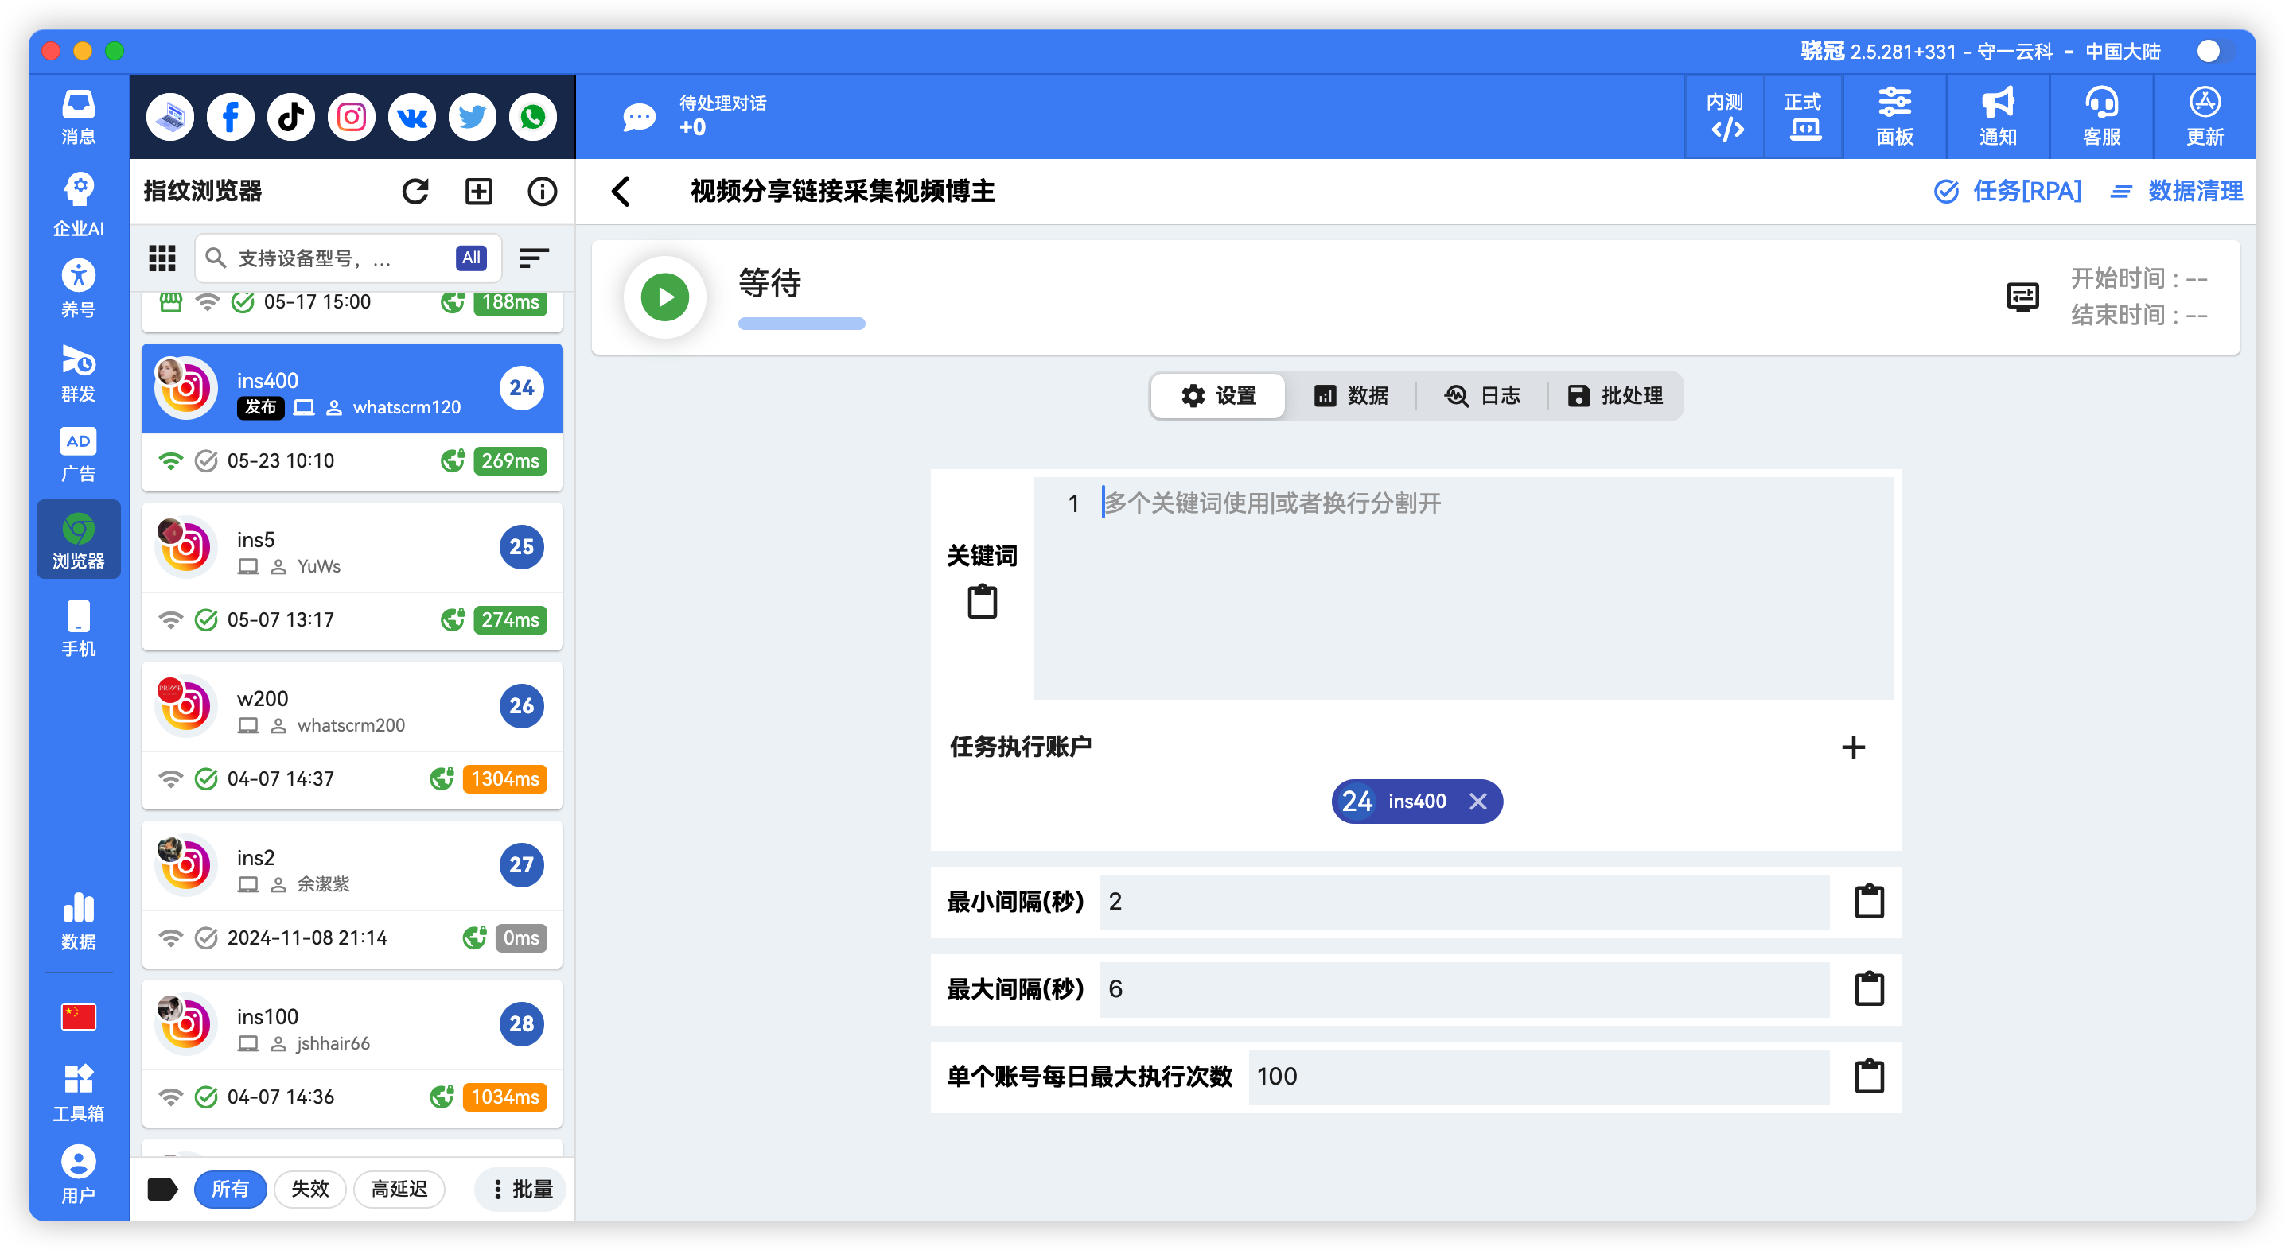2285x1250 pixels.
Task: Toggle the 高延迟 filter
Action: (x=399, y=1189)
